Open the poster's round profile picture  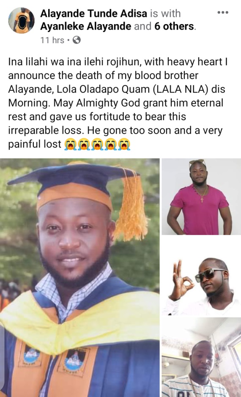22,20
